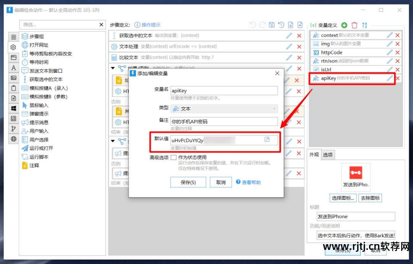
Task: Open the gear category sidebar icon
Action: 13,47
